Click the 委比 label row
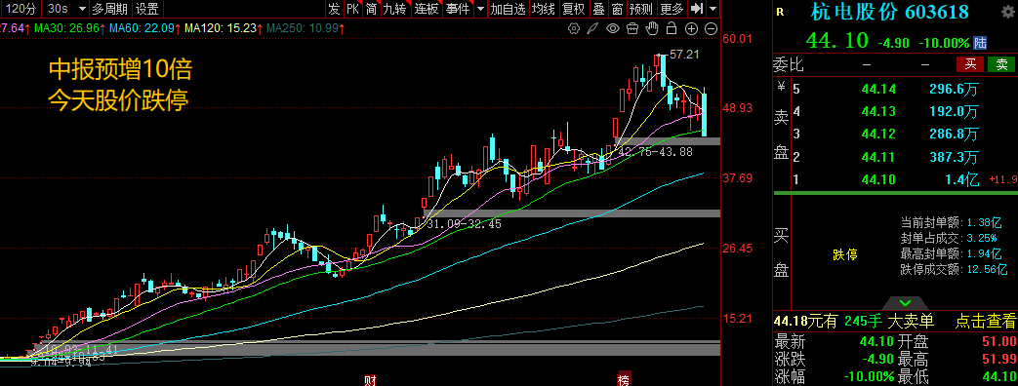1018x386 pixels. 790,64
